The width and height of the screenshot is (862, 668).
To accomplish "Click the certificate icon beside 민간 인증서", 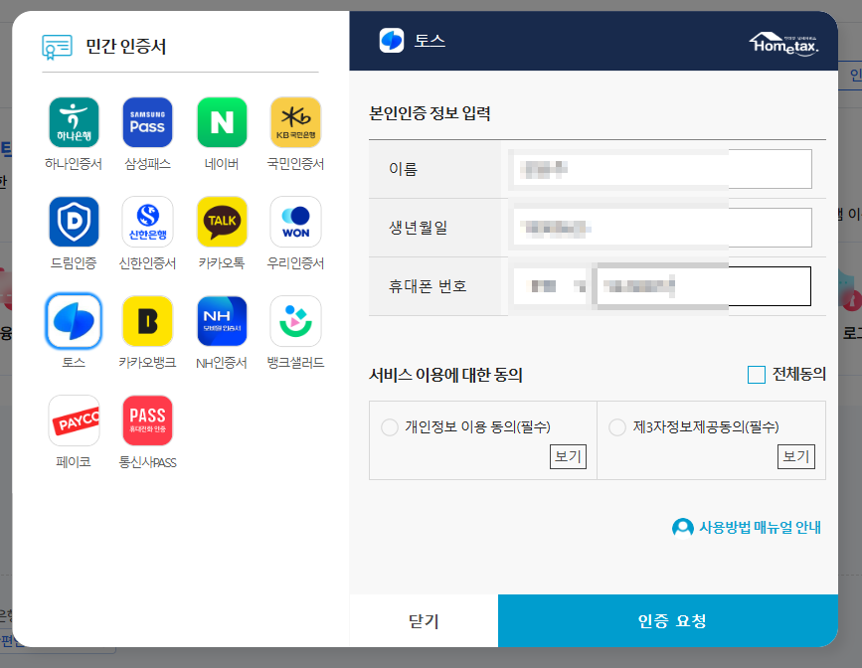I will click(x=58, y=47).
